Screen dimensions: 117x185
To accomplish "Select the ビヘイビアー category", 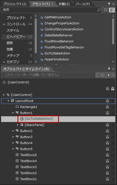I will [x=18, y=37].
